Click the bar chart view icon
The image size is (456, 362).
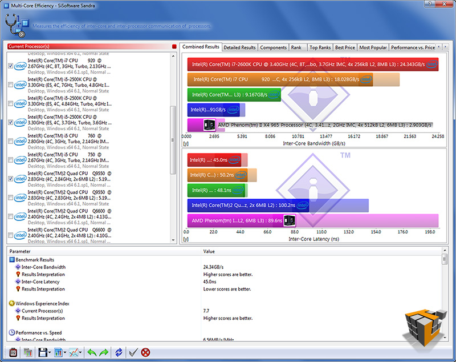tap(58, 352)
